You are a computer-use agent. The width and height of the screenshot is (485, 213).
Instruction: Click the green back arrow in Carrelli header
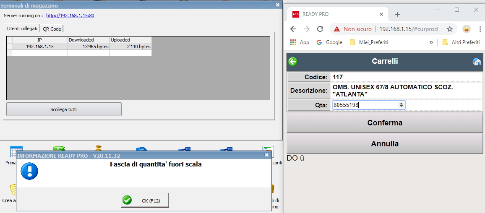coord(292,62)
